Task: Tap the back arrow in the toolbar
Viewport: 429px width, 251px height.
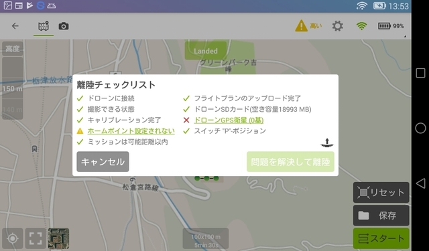Action: tap(15, 26)
